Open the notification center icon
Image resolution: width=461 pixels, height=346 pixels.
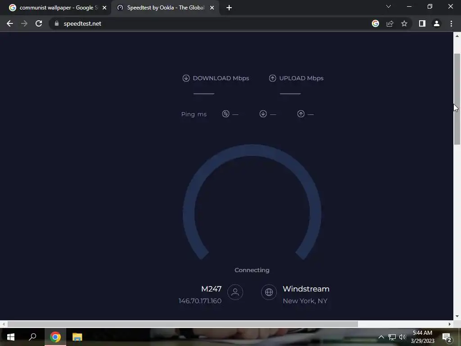pos(447,337)
